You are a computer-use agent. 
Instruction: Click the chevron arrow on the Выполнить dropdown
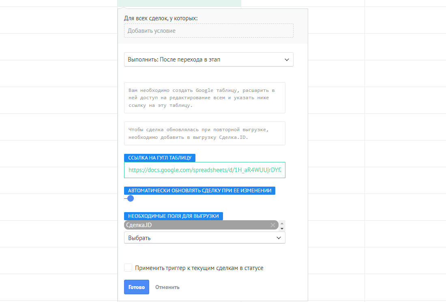pos(287,60)
